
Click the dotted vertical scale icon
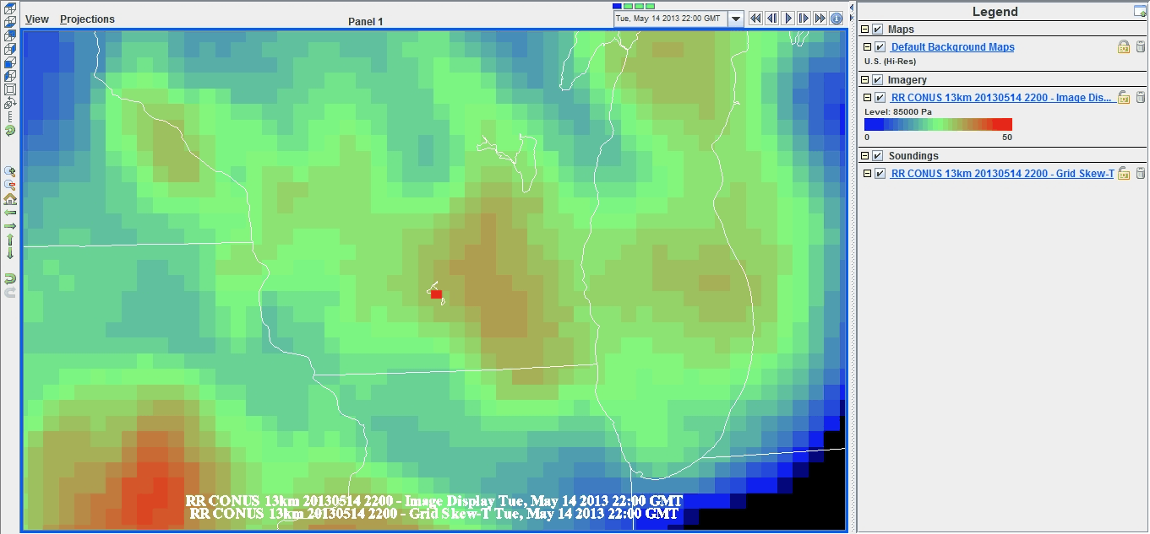click(x=10, y=116)
